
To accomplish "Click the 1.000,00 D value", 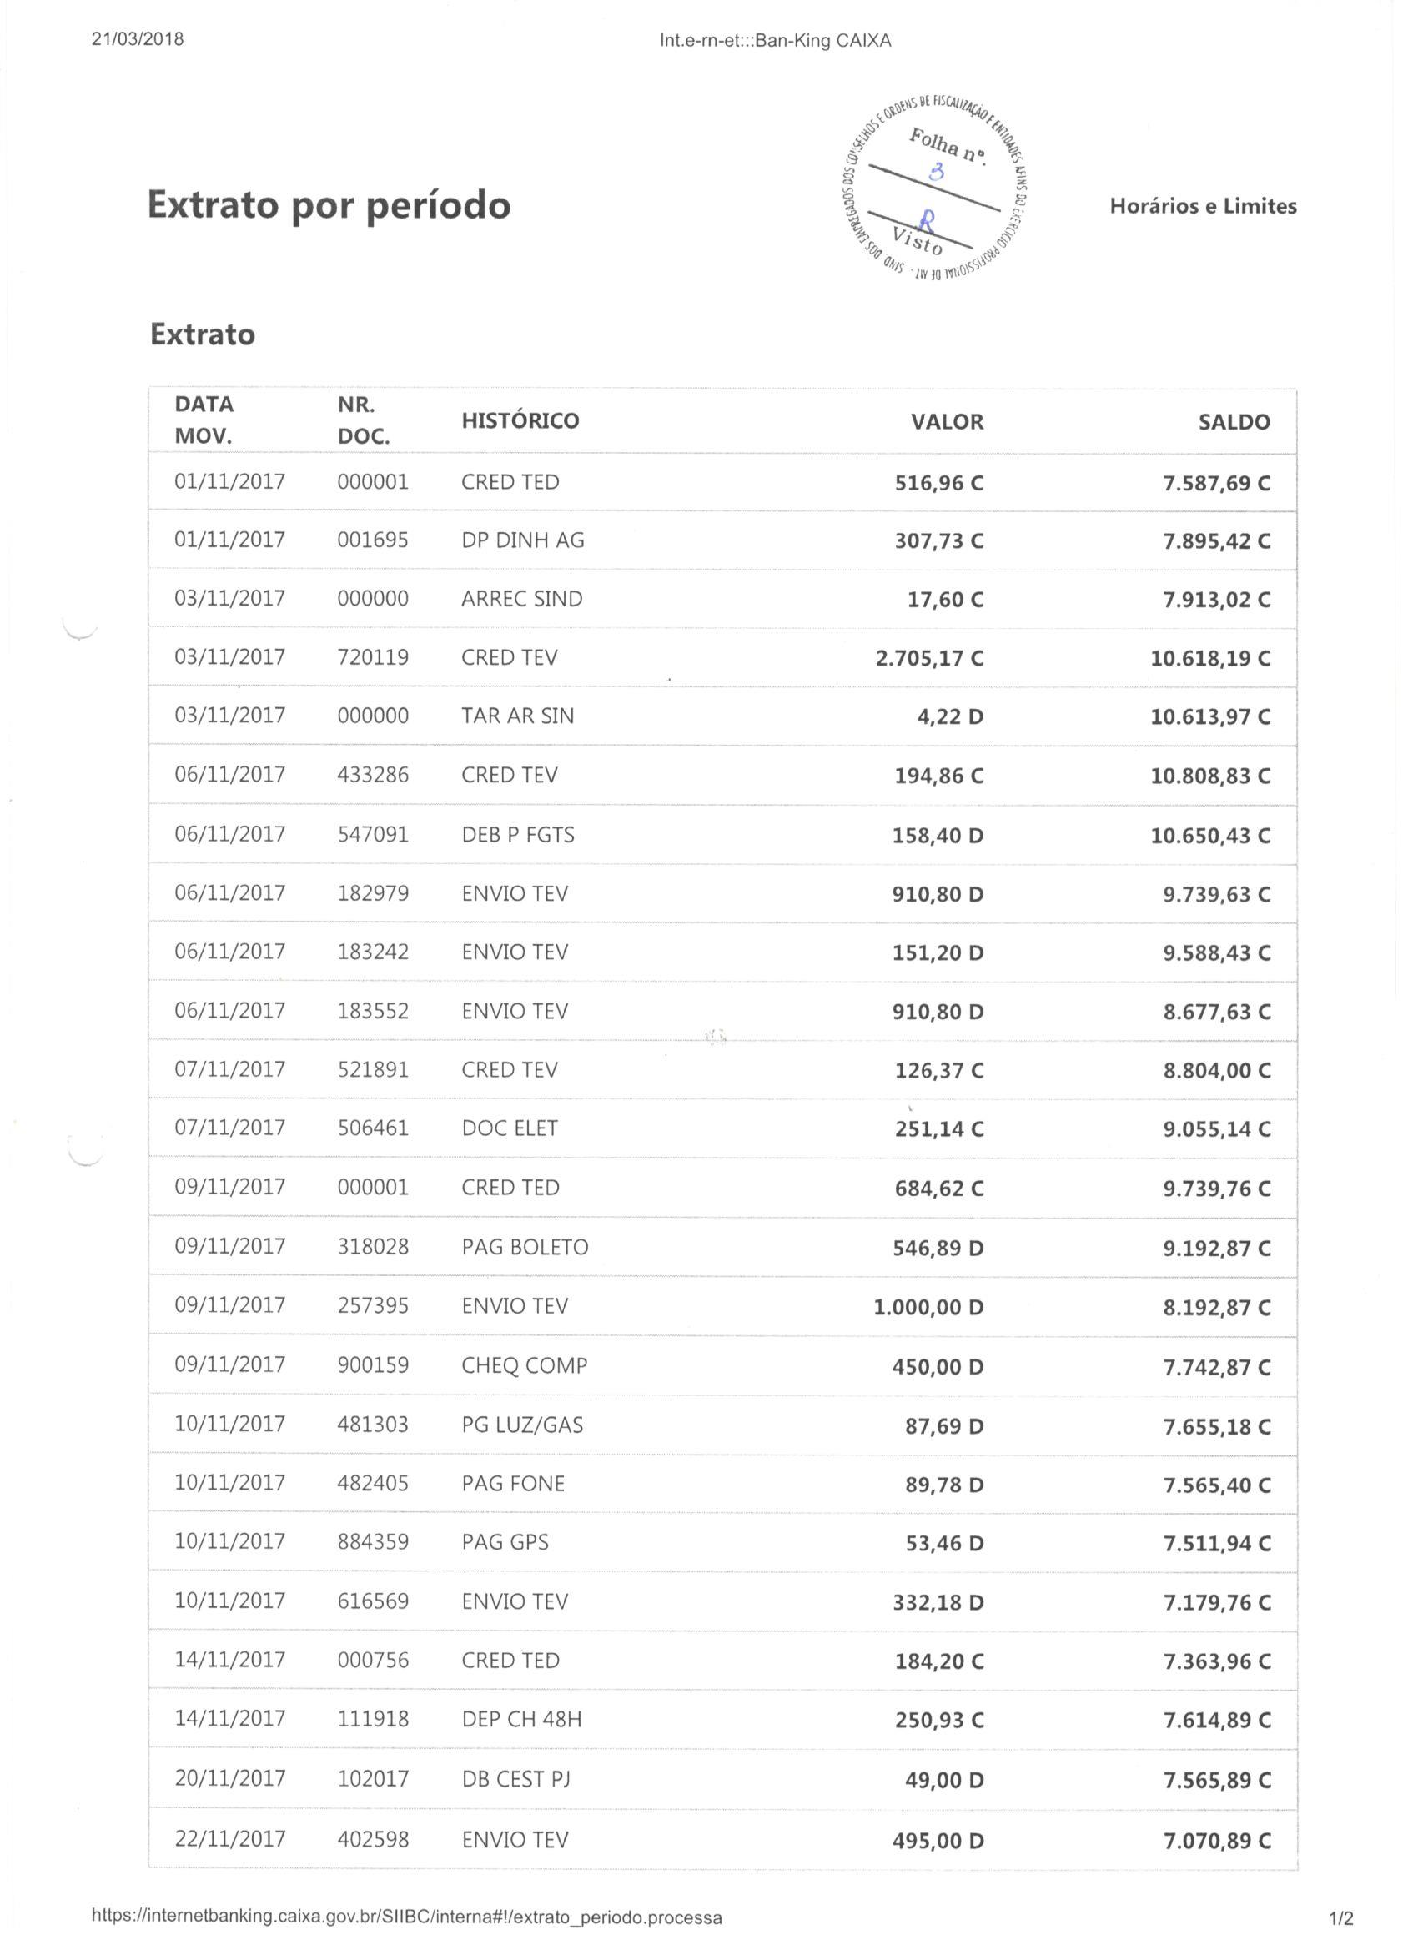I will [928, 1307].
